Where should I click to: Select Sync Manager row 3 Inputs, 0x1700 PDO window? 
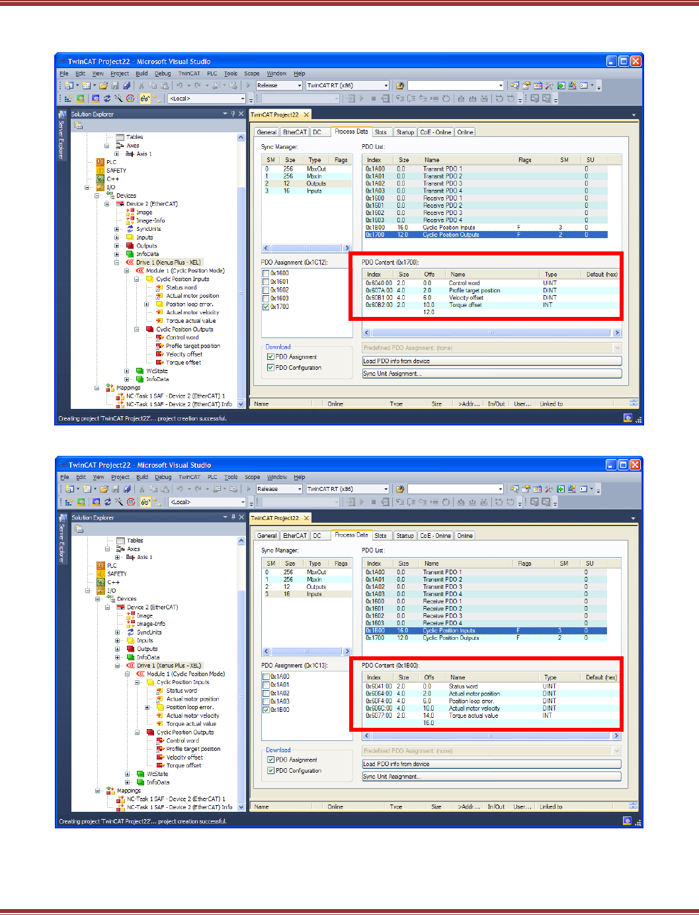pyautogui.click(x=308, y=191)
